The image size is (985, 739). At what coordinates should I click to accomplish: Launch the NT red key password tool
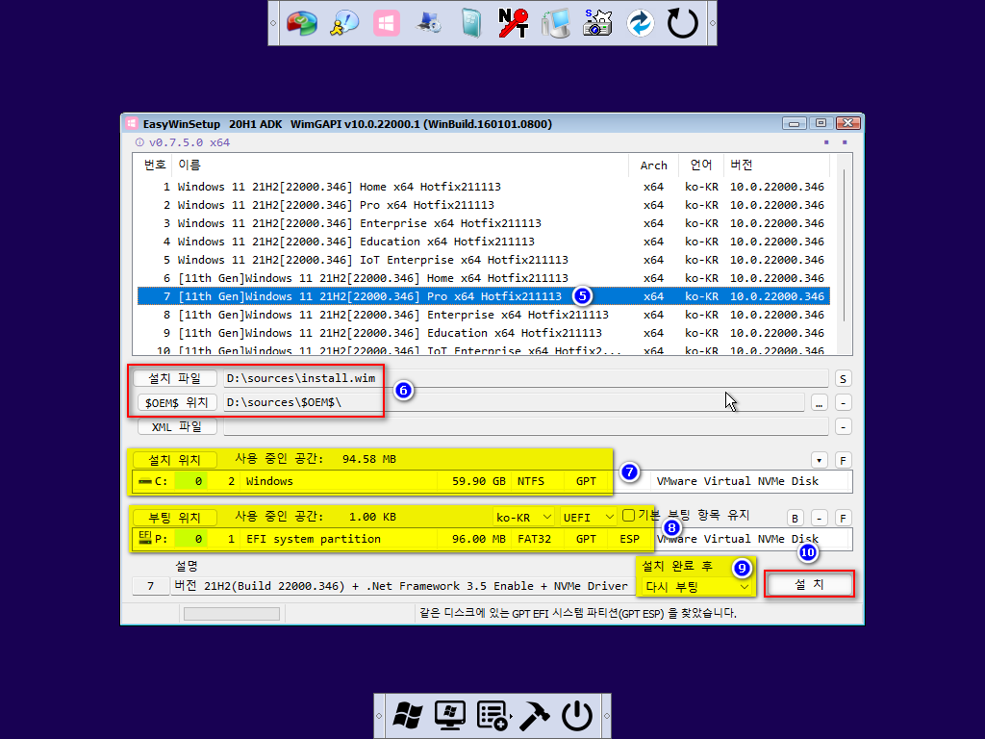(514, 23)
